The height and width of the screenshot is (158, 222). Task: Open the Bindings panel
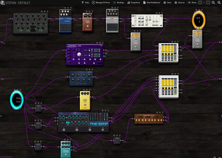point(118,3)
